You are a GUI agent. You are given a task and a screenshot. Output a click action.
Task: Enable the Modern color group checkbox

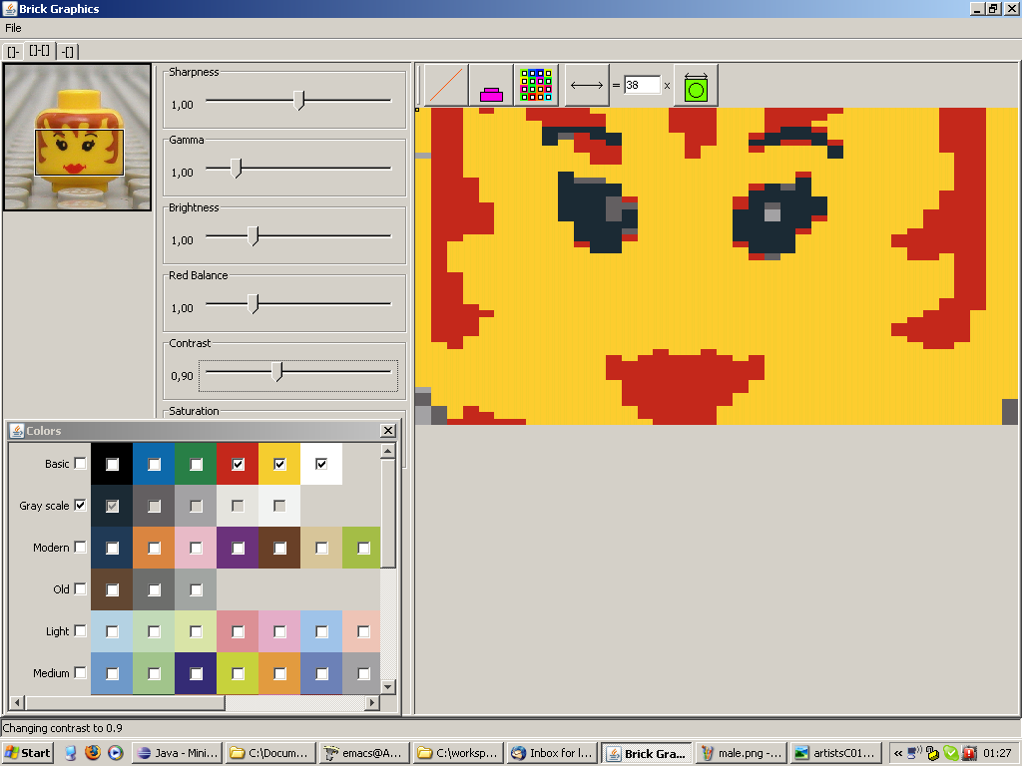click(x=80, y=547)
